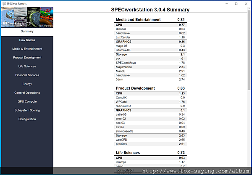The height and width of the screenshot is (175, 252).
Task: Select the 3dsmax-06 row
Action: click(150, 50)
